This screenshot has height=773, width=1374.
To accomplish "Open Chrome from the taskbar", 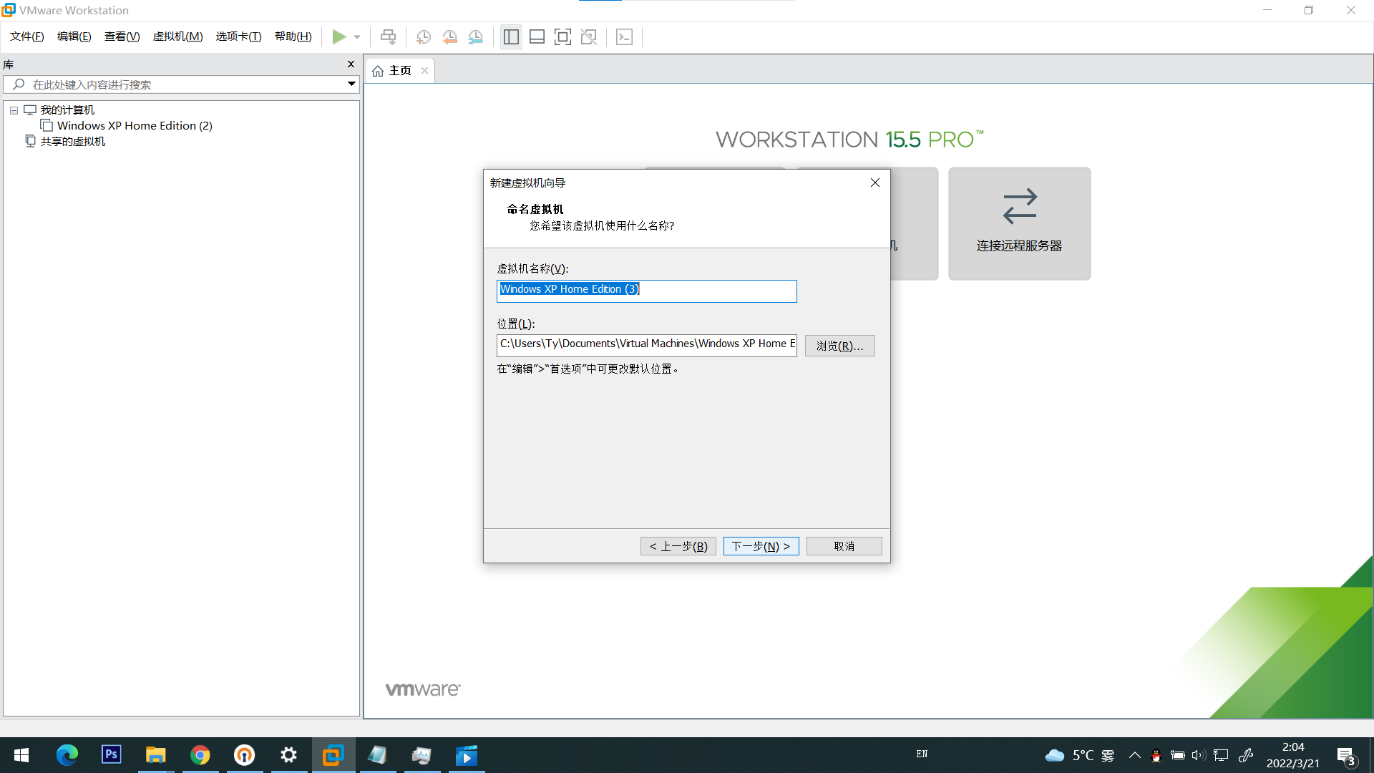I will 200,755.
